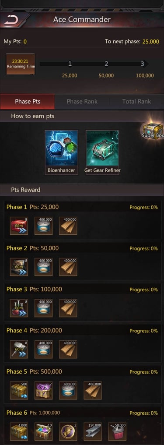The image size is (164, 445).
Task: Select the Bioenhancer icon
Action: click(x=62, y=152)
